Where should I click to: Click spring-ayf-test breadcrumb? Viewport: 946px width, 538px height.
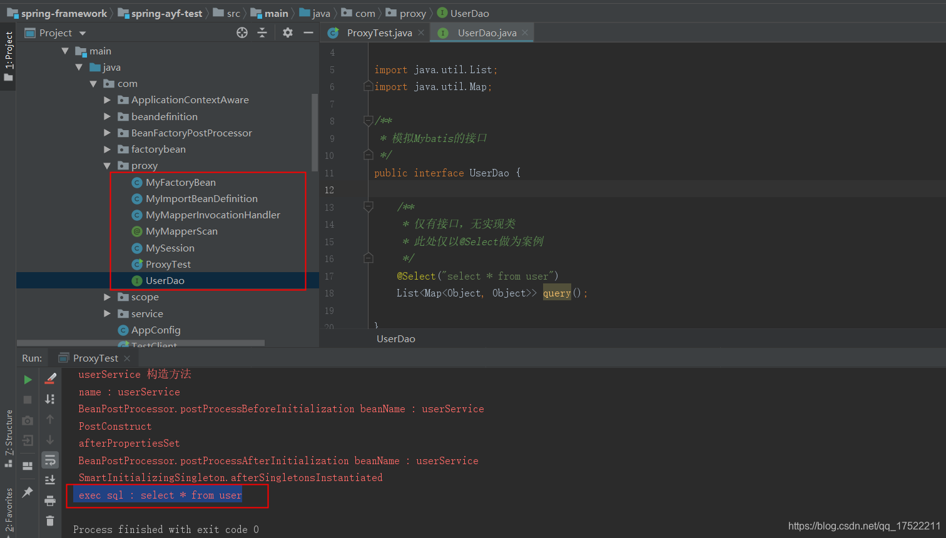tap(166, 13)
